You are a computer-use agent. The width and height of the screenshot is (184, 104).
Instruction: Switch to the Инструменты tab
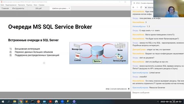click(x=18, y=8)
